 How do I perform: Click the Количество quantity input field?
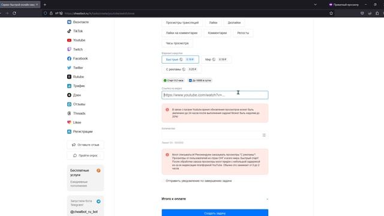pyautogui.click(x=215, y=135)
